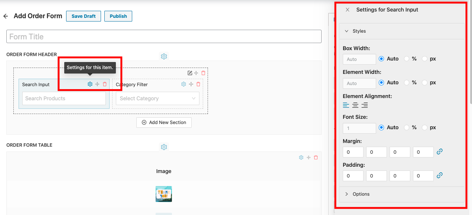472x215 pixels.
Task: Select center element alignment icon
Action: coord(355,105)
